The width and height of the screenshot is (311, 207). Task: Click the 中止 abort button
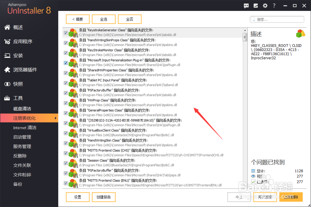click(239, 197)
